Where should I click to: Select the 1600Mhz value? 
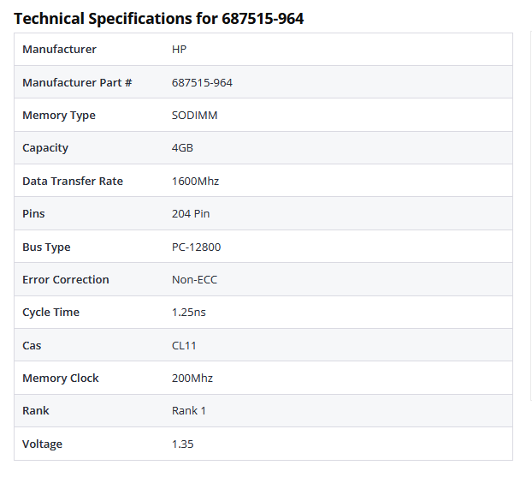195,182
